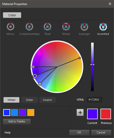This screenshot has height=138, width=114.
Task: Select the Triad color scheme icon
Action: [47, 26]
